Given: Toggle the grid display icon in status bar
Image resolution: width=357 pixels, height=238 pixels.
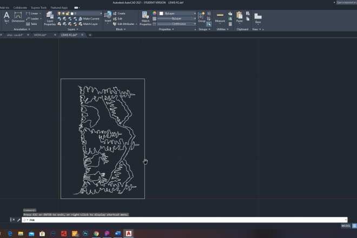Looking at the screenshot, I should pyautogui.click(x=354, y=226).
